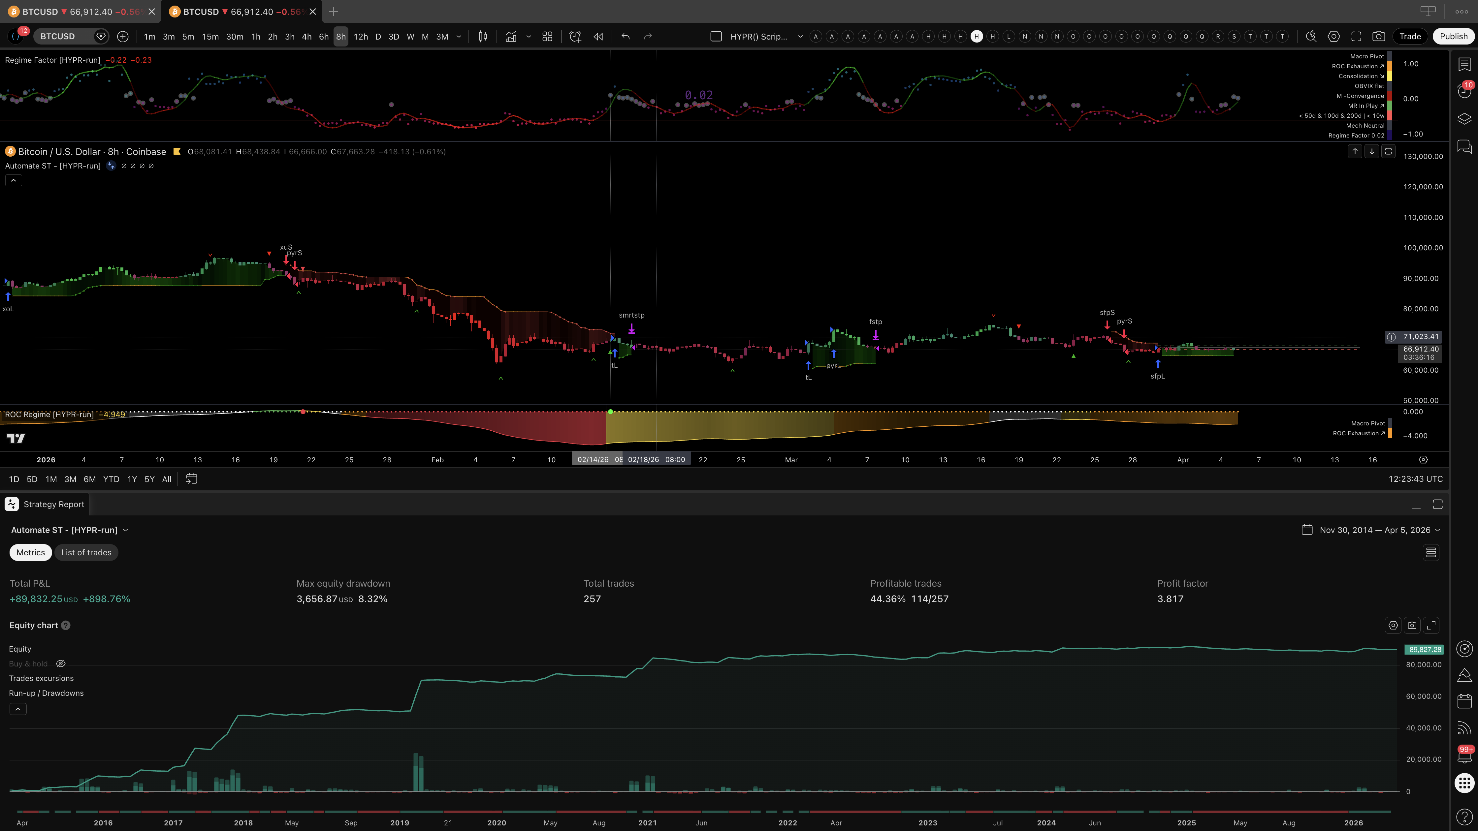Toggle the Trades excursions series

[41, 678]
